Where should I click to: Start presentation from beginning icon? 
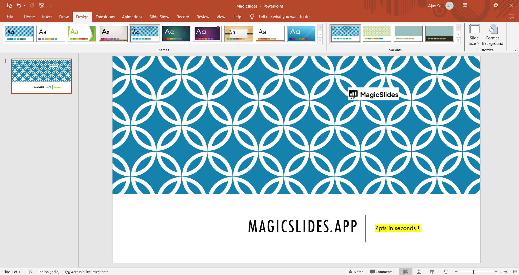(41, 5)
